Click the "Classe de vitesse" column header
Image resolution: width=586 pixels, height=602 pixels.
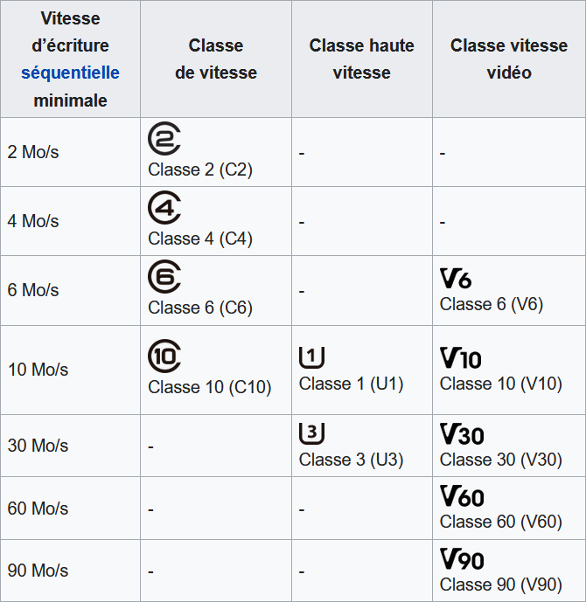[x=216, y=59]
